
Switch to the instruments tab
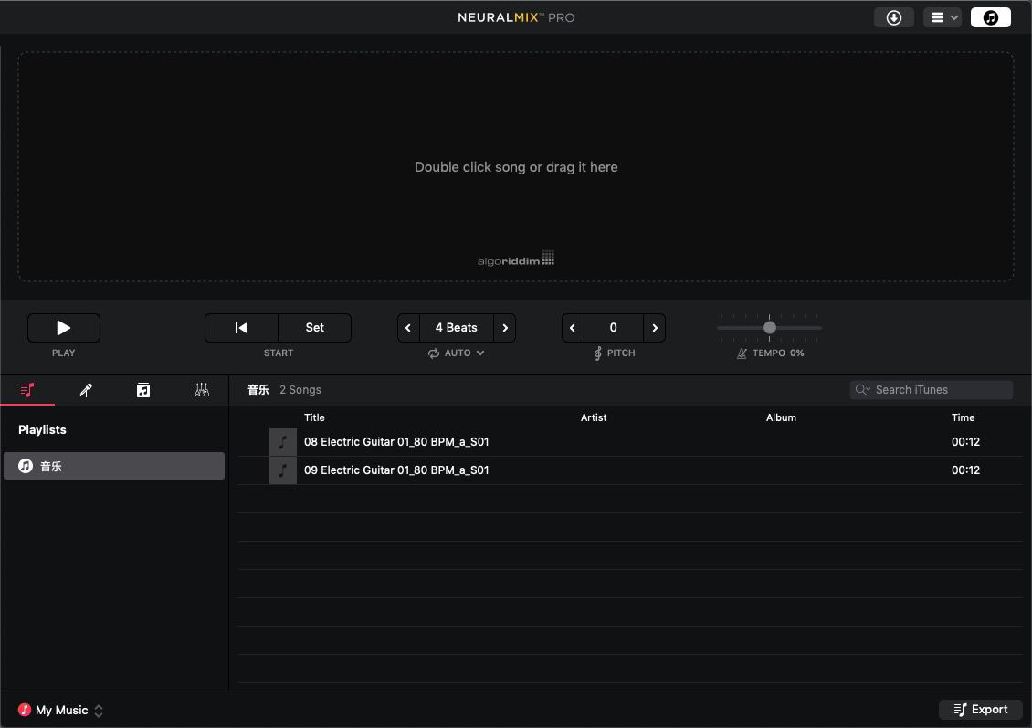point(202,390)
